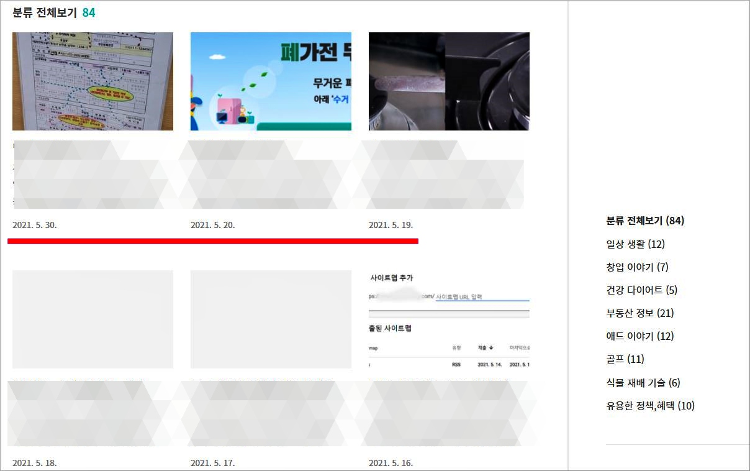Open the 일상 생활 (12) category
The height and width of the screenshot is (471, 750).
tap(633, 244)
